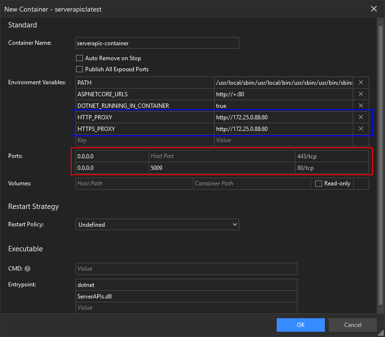Screen dimensions: 385x337
Task: Open the Restart Policy dropdown
Action: (x=157, y=224)
